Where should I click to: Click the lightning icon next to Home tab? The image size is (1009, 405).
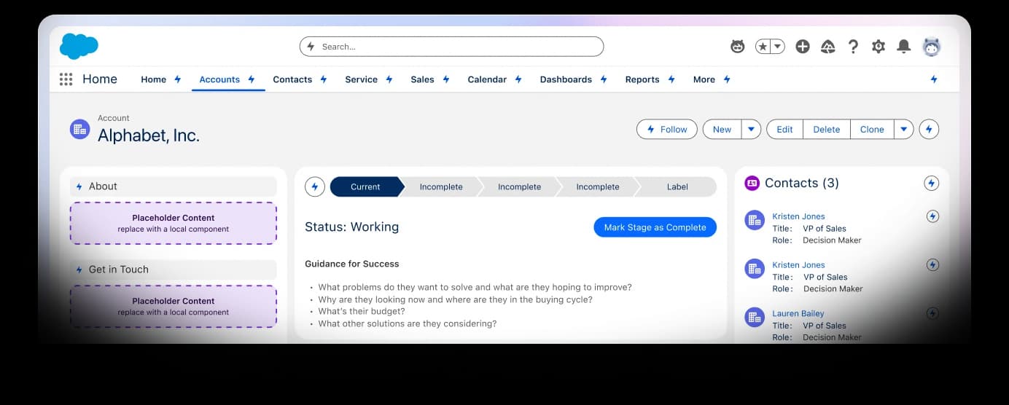pyautogui.click(x=177, y=79)
